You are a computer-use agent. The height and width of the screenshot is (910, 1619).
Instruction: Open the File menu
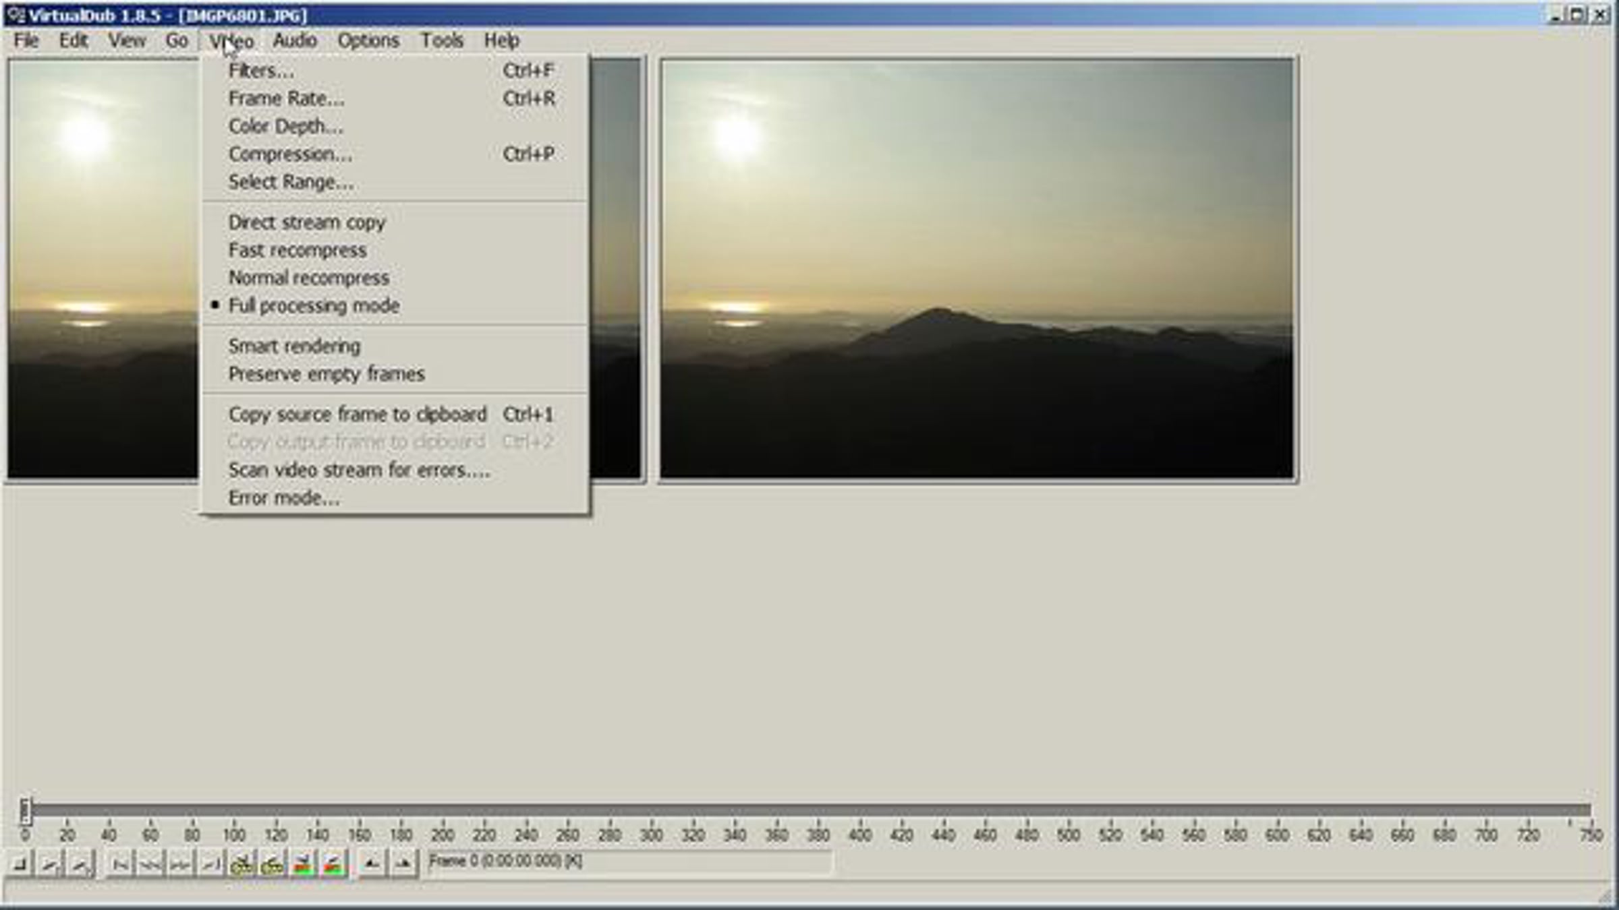point(26,40)
